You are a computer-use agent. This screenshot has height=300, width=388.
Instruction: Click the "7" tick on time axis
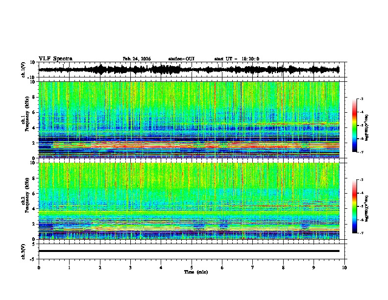coord(253,268)
